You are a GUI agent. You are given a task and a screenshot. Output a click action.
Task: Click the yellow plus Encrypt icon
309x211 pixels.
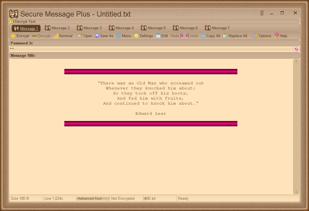(13, 36)
